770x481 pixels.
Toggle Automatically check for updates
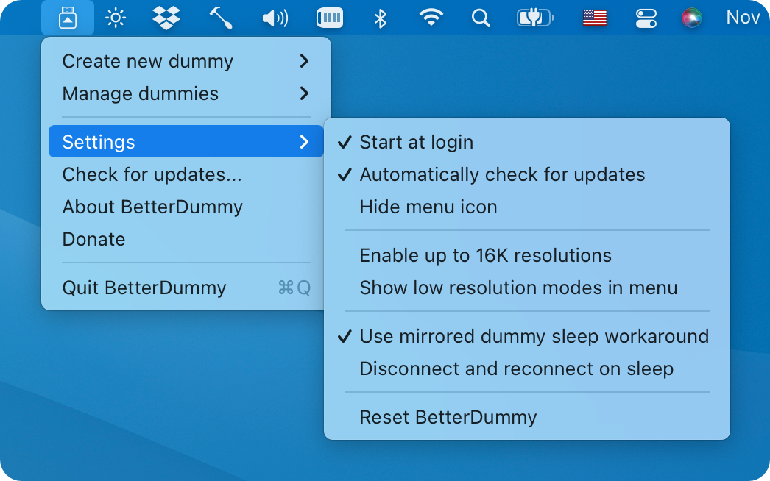[527, 174]
